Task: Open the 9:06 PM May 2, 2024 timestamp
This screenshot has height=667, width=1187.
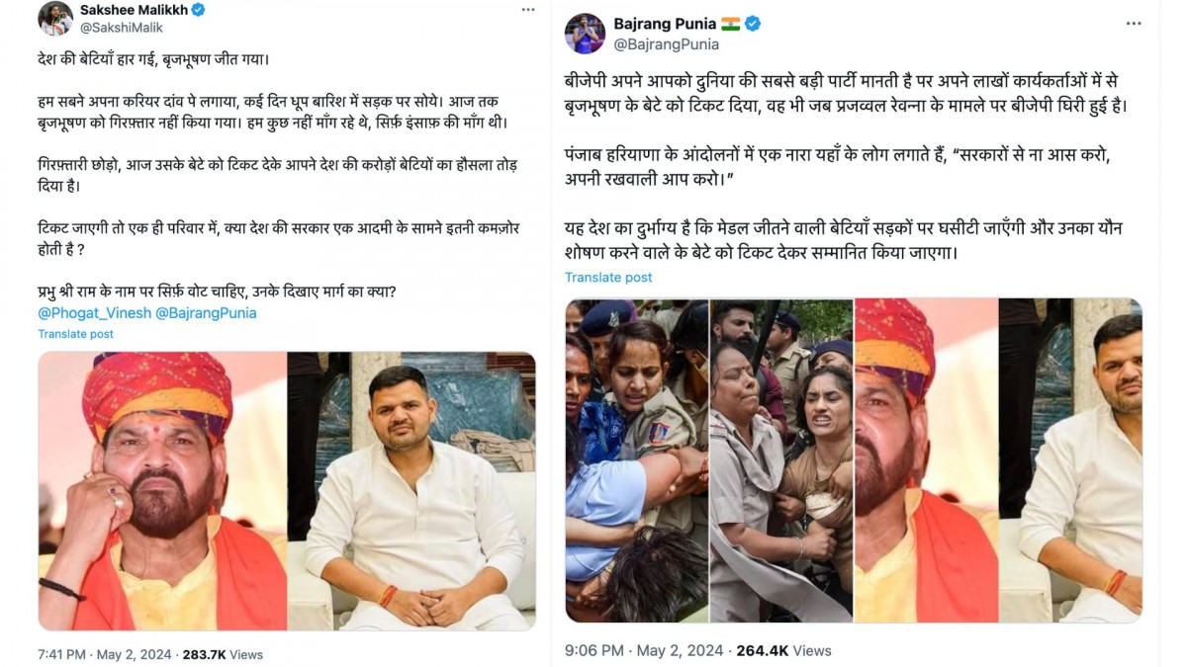Action: coord(644,650)
